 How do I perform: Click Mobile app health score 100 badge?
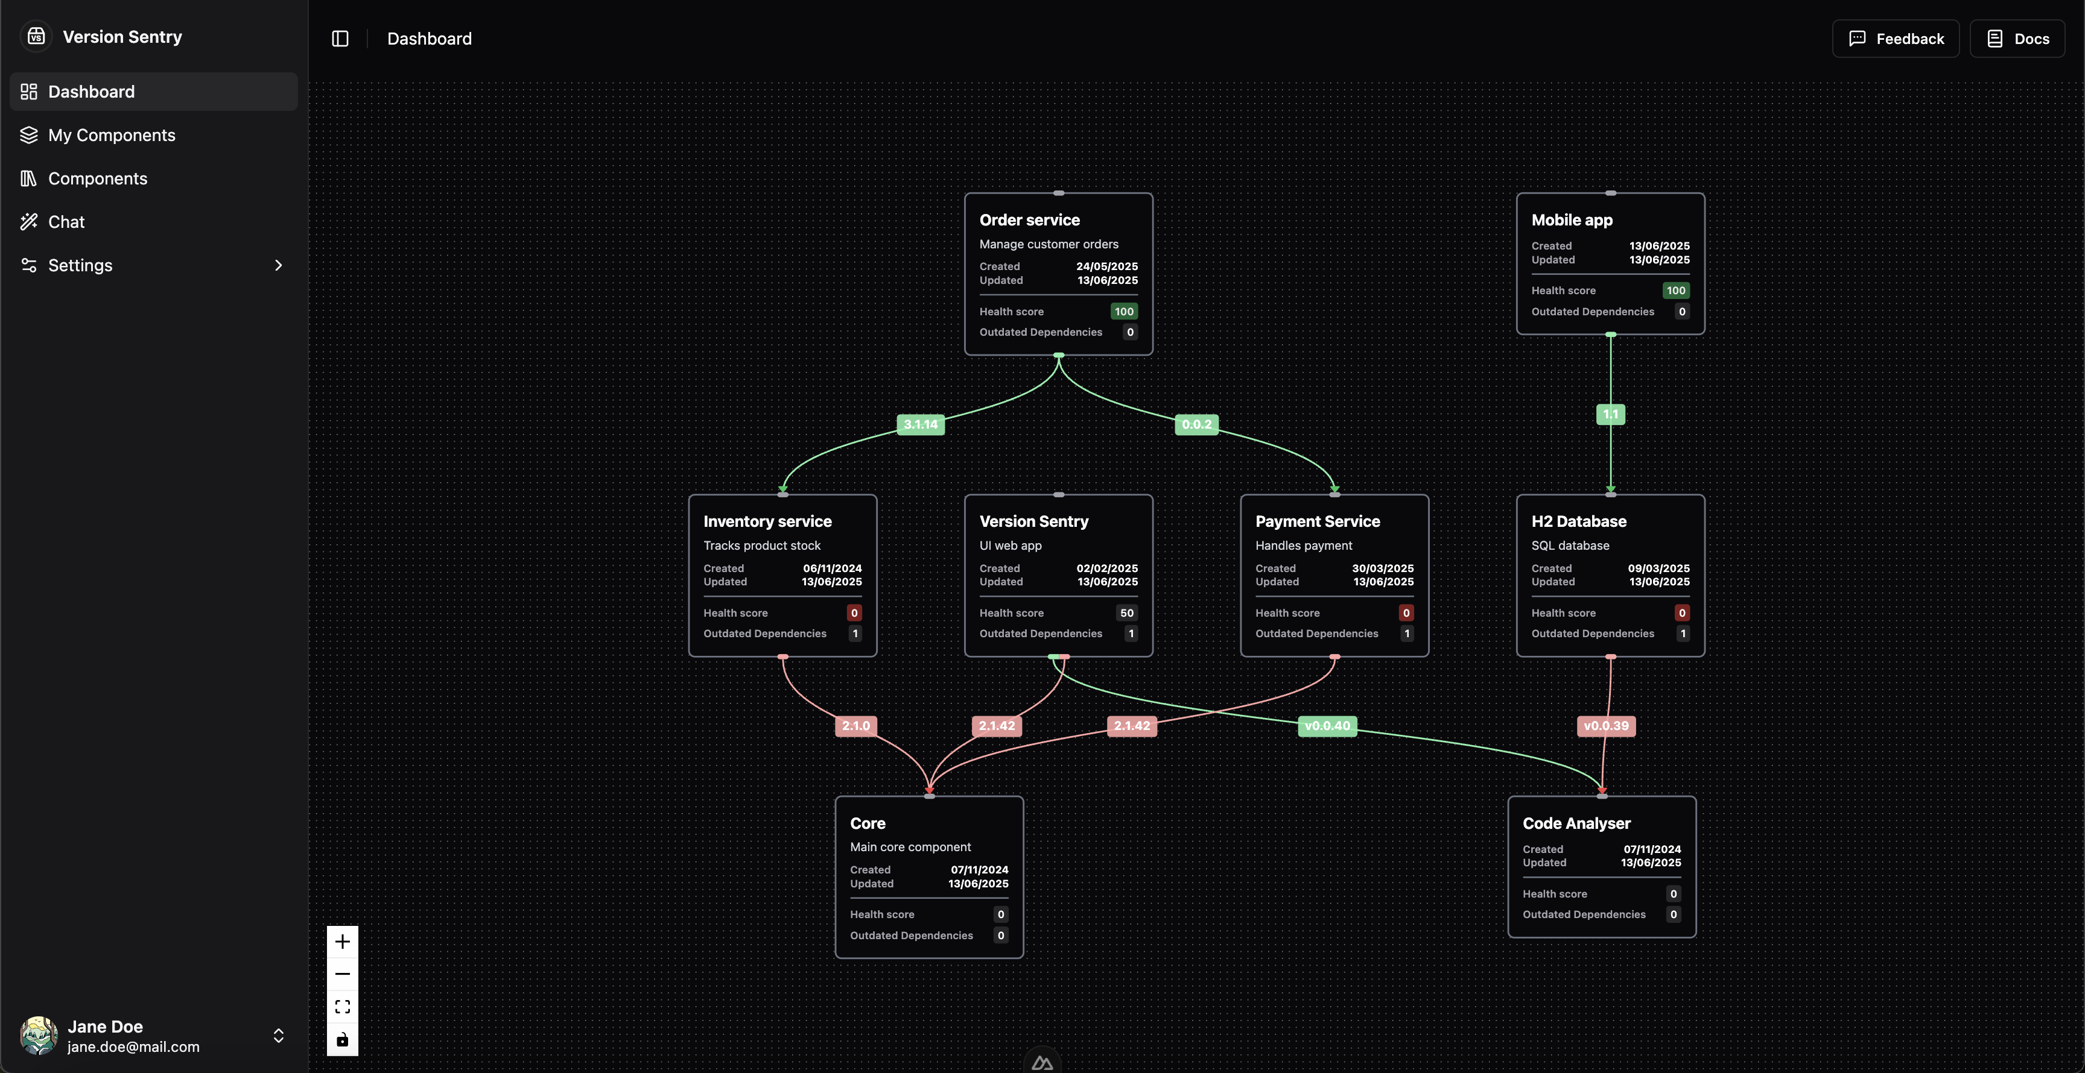[x=1675, y=291]
